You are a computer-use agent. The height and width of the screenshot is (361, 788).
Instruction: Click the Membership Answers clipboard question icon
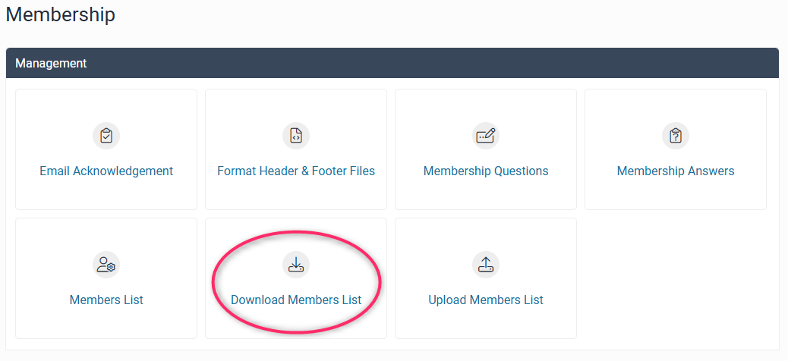coord(676,136)
